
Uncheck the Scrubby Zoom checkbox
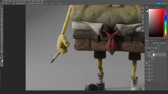[37, 3]
